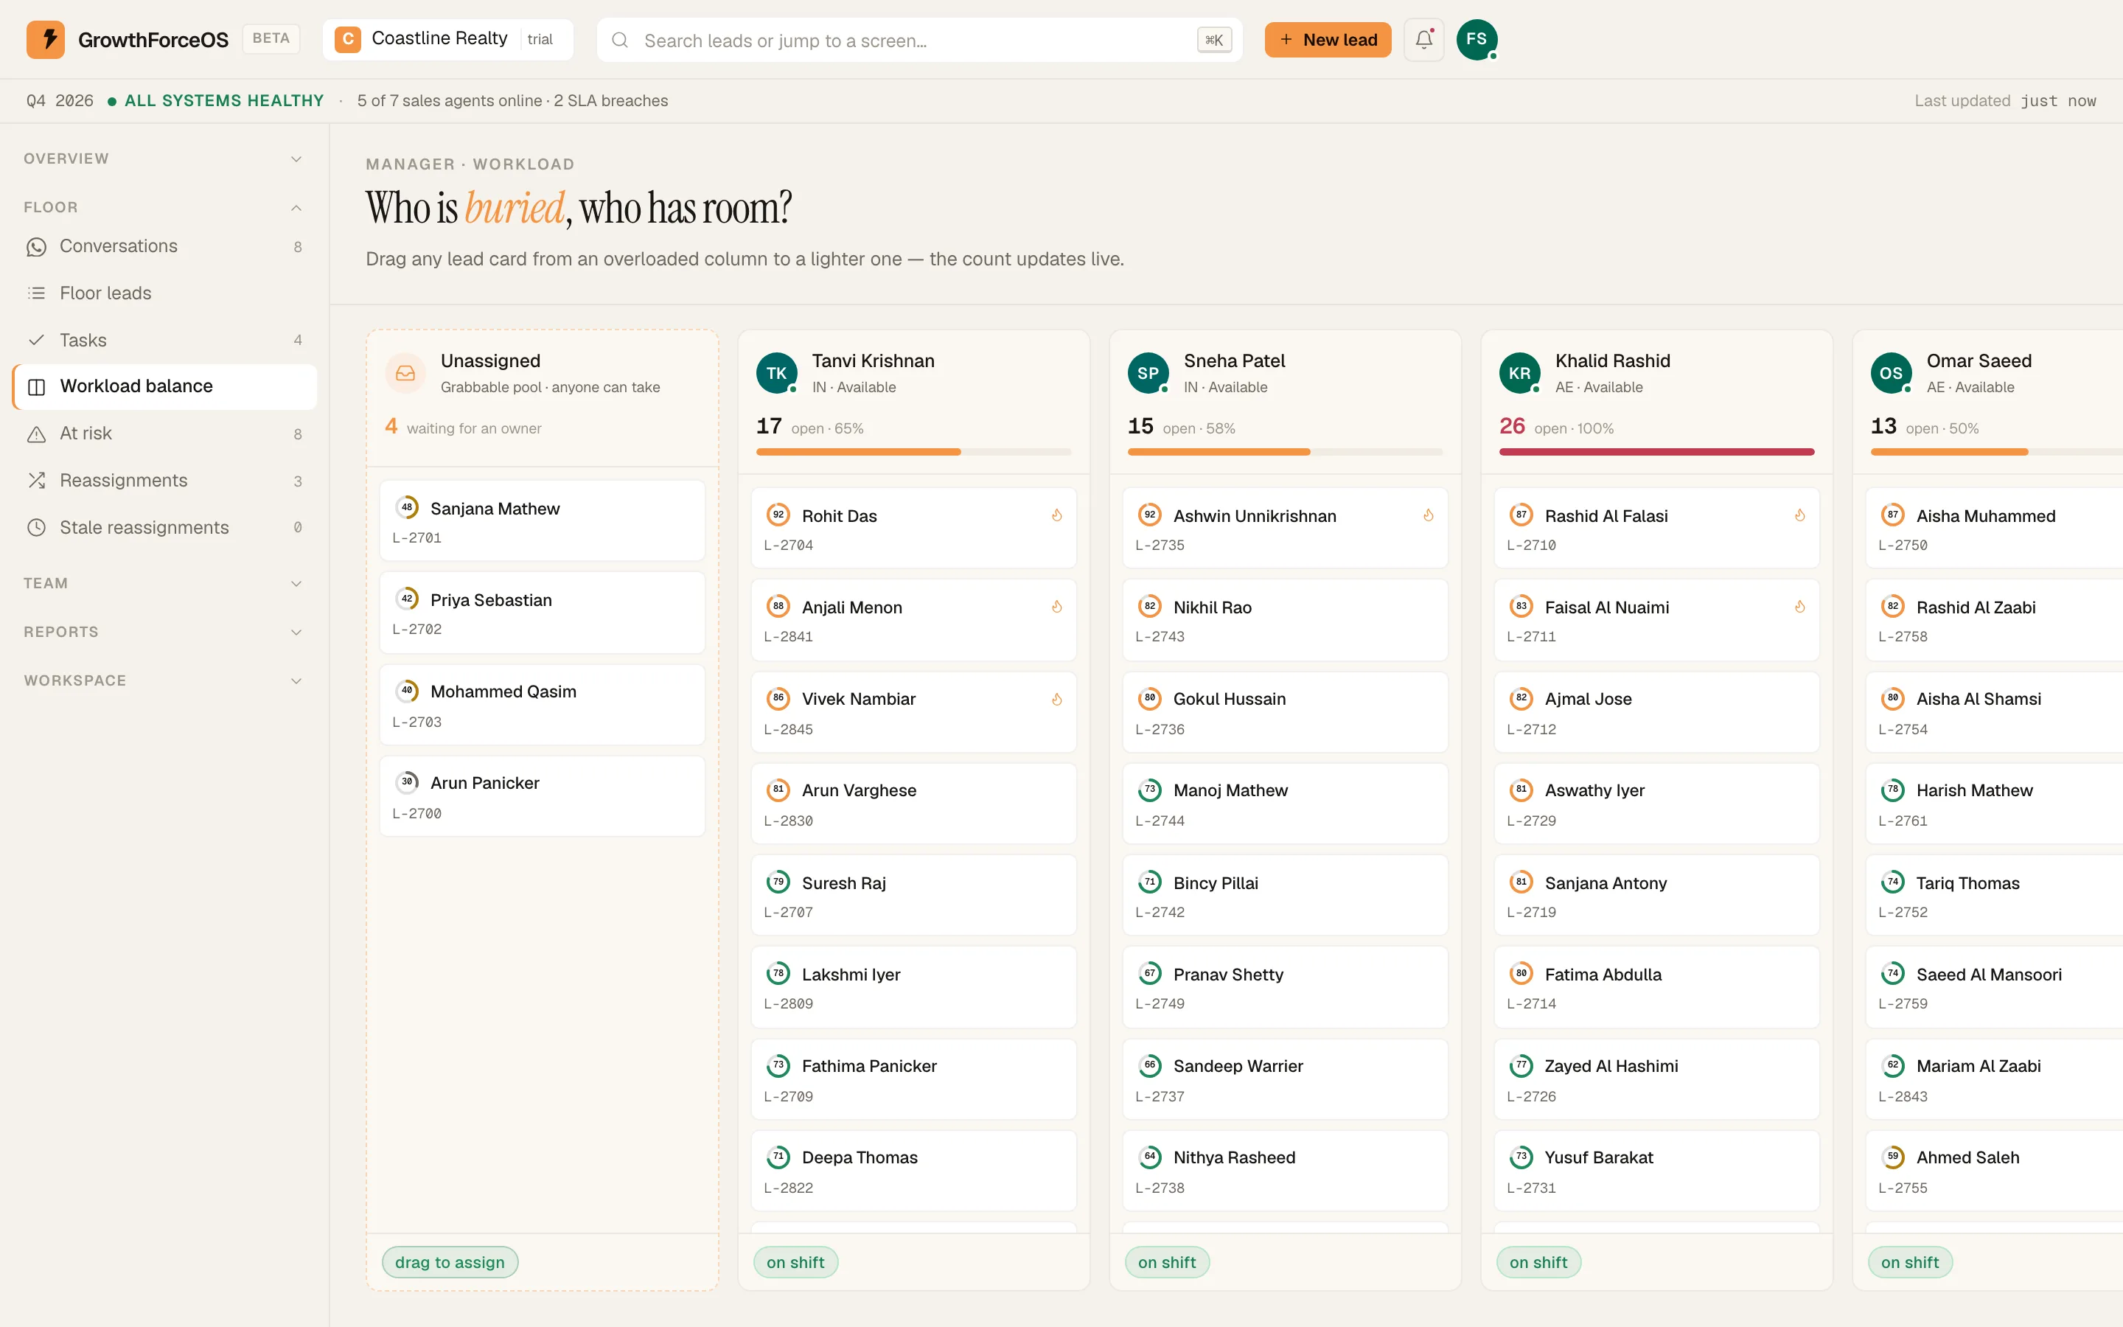Open Reassignments in the sidebar
The width and height of the screenshot is (2123, 1327).
coord(163,481)
